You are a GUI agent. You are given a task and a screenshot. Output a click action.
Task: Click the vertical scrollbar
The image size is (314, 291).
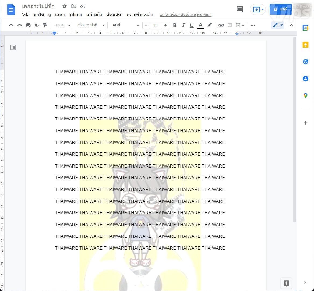[x=294, y=129]
